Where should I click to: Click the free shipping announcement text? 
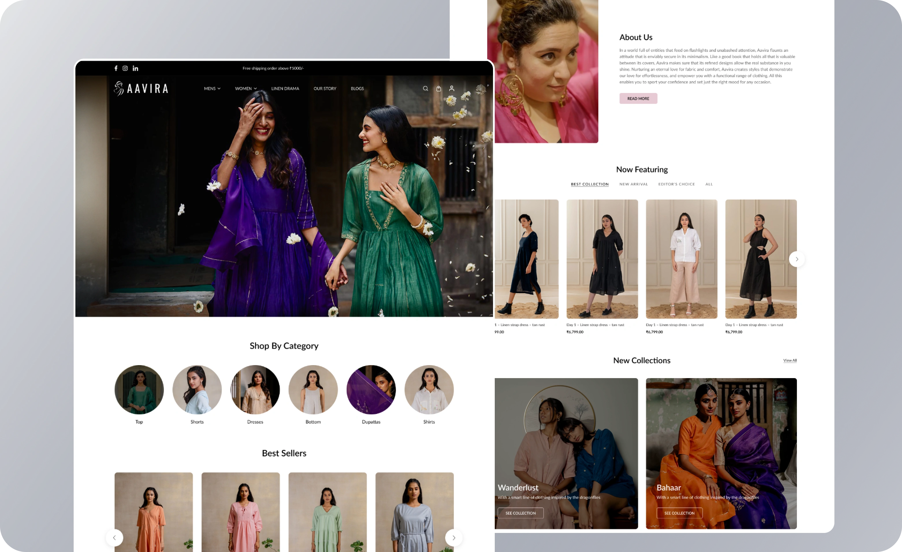pos(273,68)
